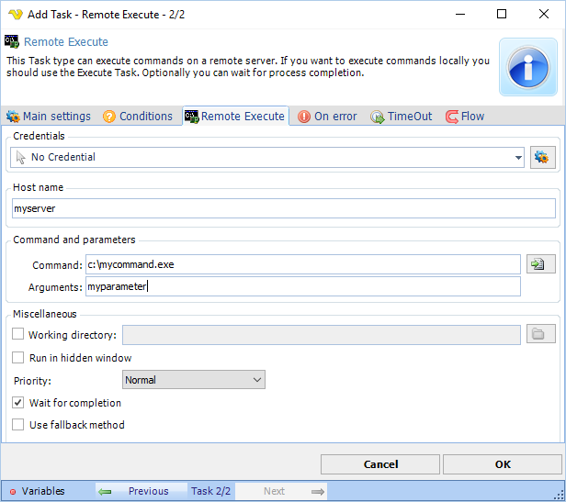
Task: Click the browse folder icon for working directory
Action: [541, 335]
